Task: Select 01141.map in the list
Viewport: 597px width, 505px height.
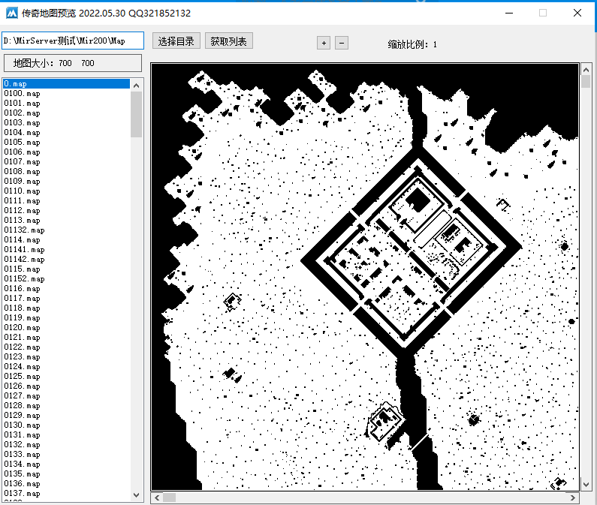Action: click(x=66, y=250)
